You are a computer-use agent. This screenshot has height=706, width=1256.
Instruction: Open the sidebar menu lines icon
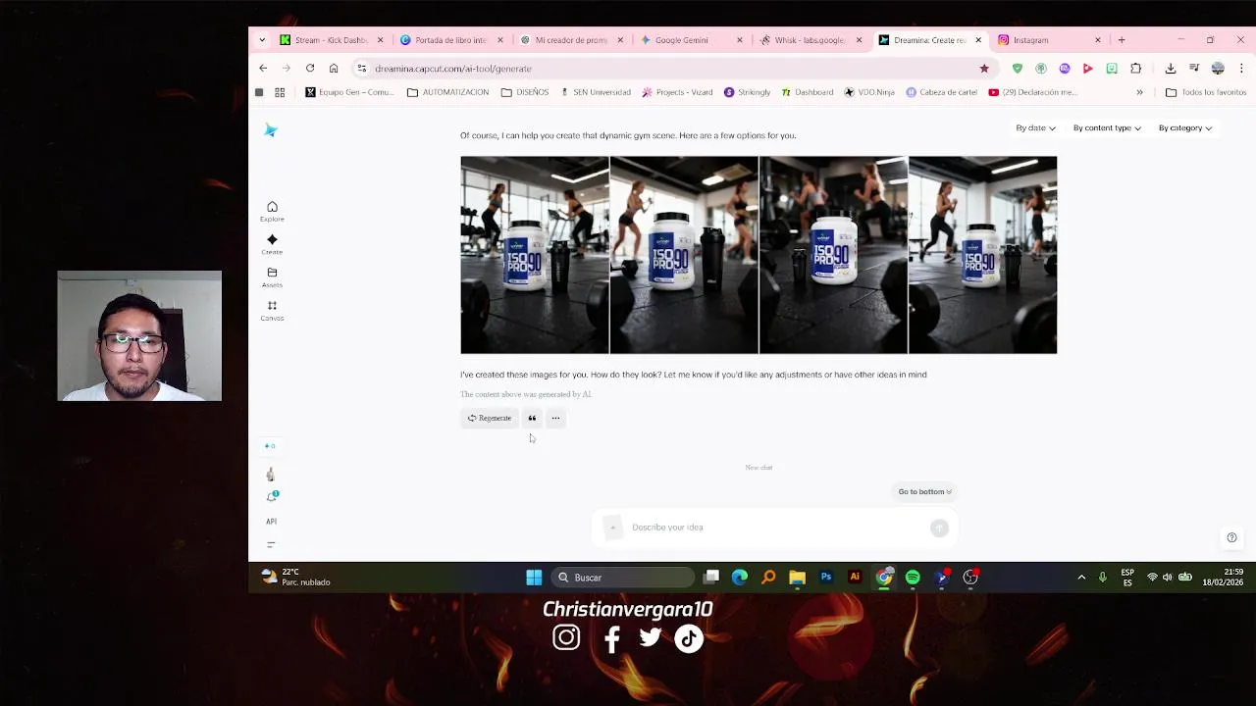(x=271, y=544)
